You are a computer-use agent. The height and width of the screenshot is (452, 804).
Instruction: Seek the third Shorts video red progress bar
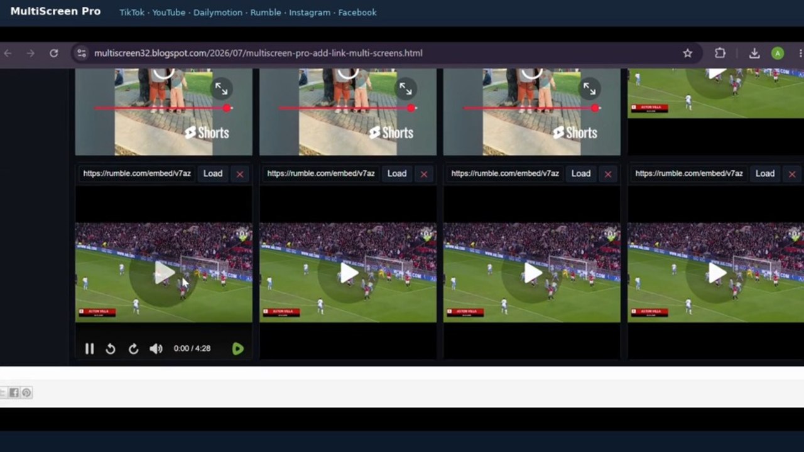coord(531,108)
